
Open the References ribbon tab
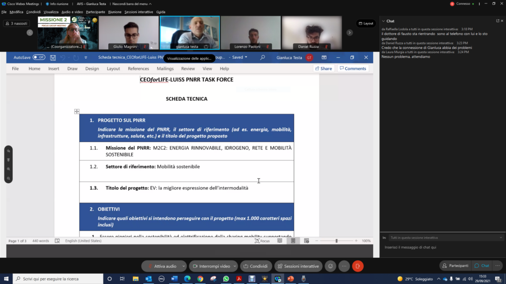[138, 69]
